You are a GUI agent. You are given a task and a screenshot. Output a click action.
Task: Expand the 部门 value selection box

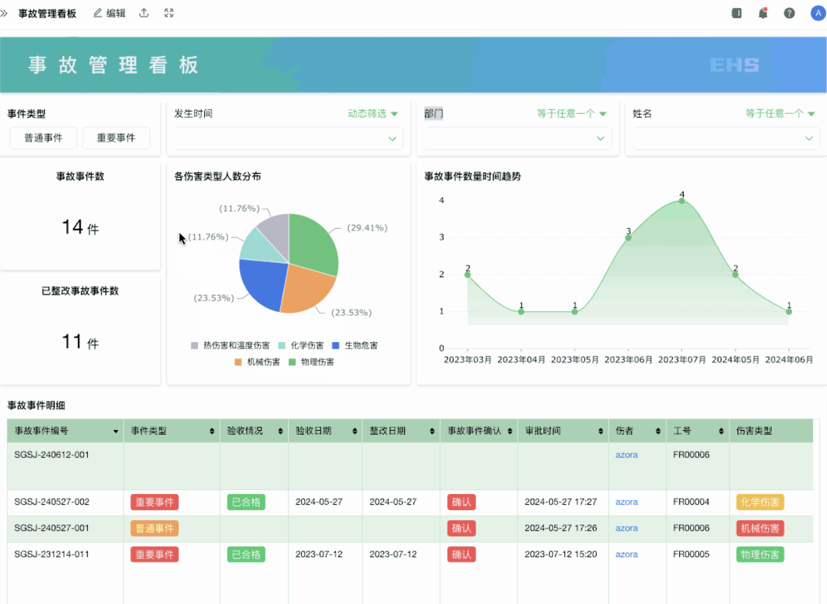click(x=518, y=139)
